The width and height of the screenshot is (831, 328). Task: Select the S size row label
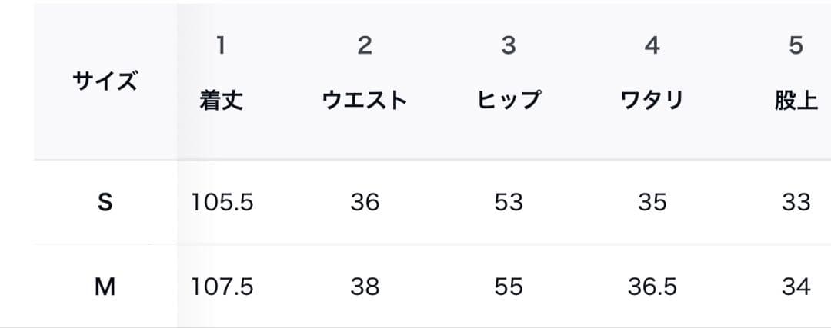[x=105, y=203]
